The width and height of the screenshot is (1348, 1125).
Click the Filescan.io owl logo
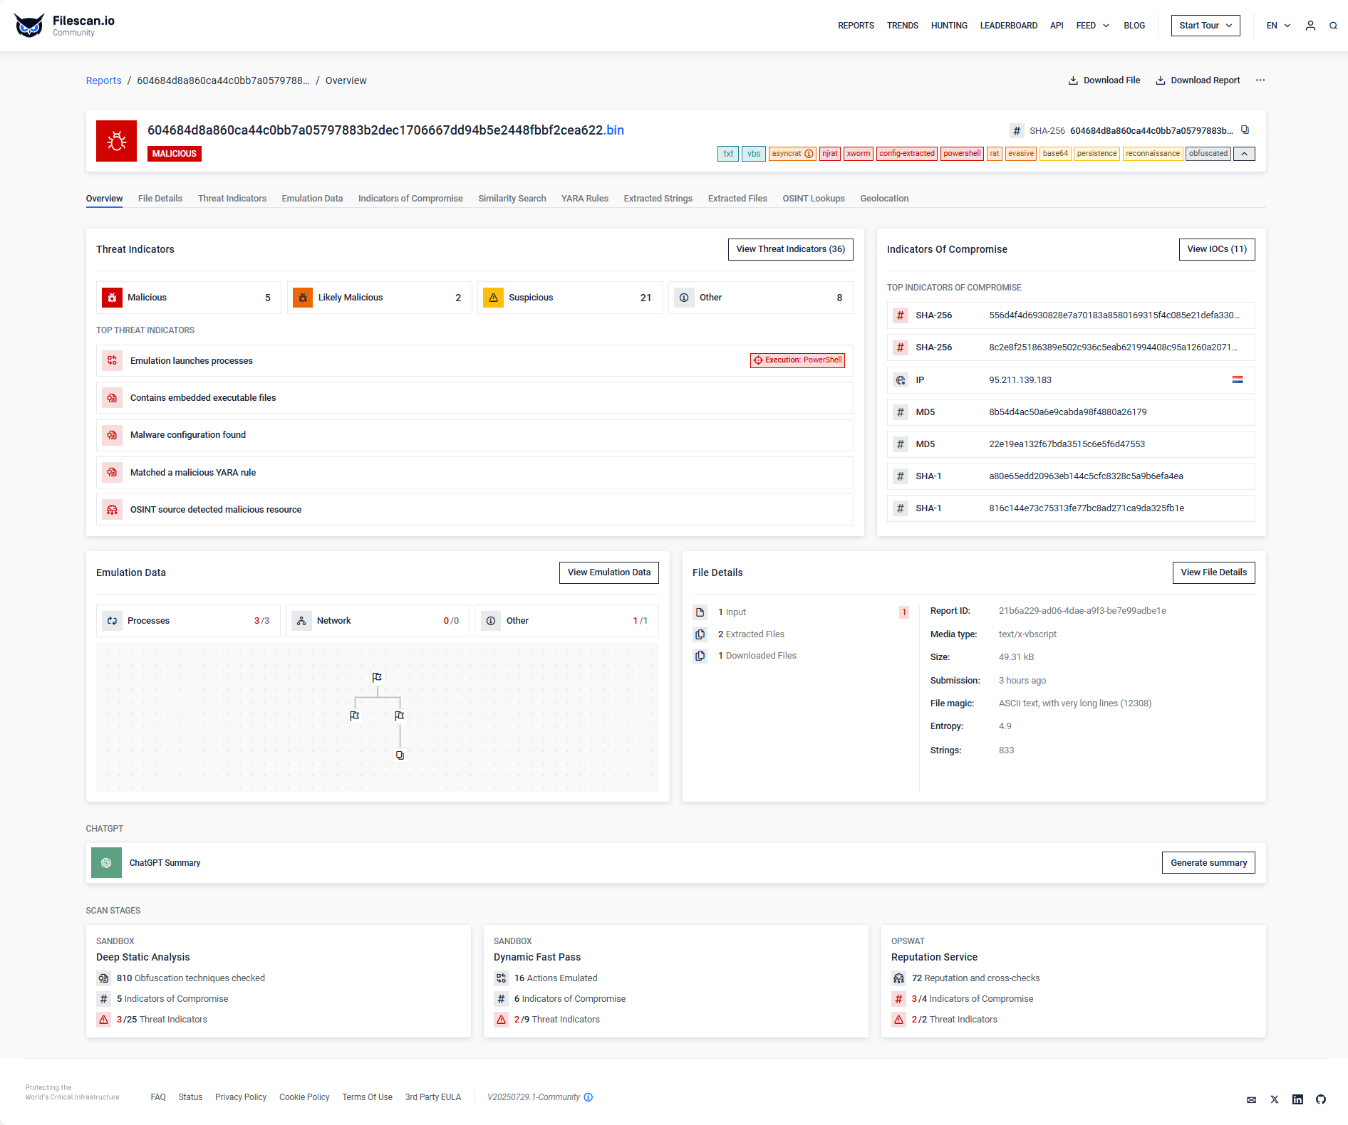click(x=29, y=25)
